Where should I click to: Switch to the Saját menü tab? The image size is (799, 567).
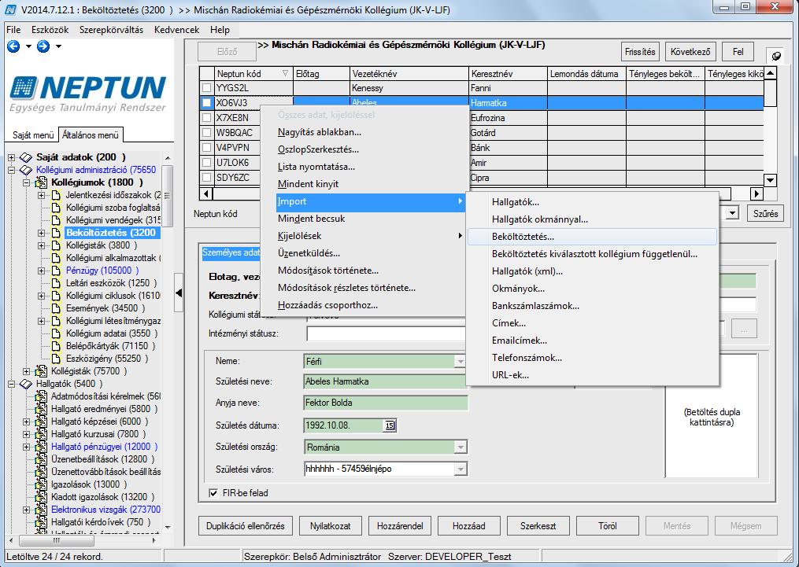pyautogui.click(x=33, y=135)
